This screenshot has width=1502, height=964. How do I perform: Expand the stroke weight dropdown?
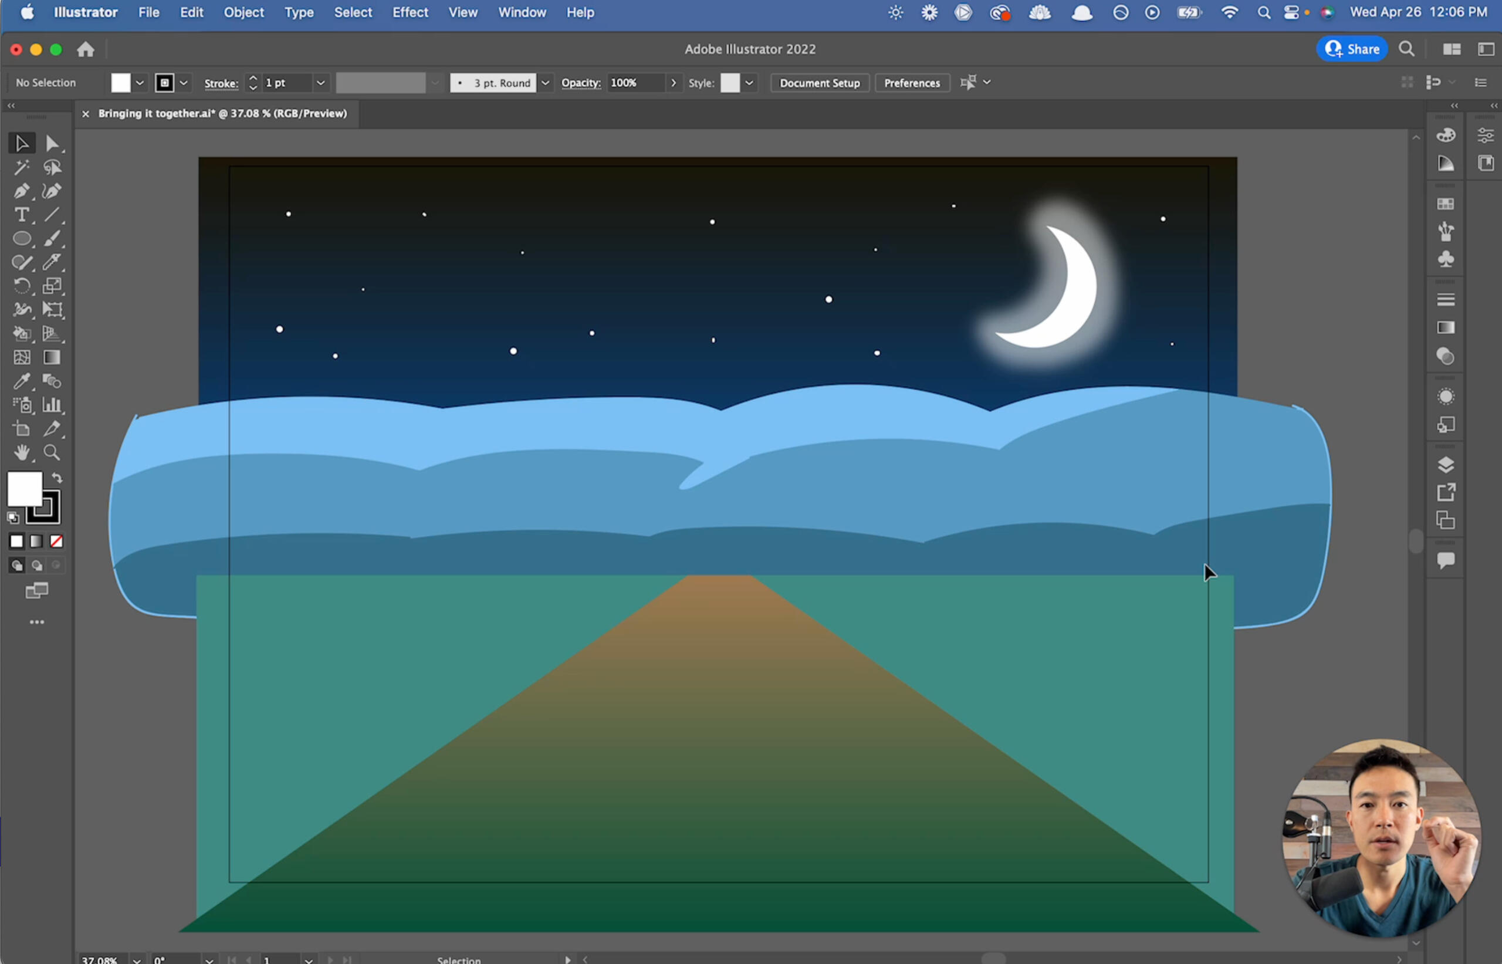320,83
